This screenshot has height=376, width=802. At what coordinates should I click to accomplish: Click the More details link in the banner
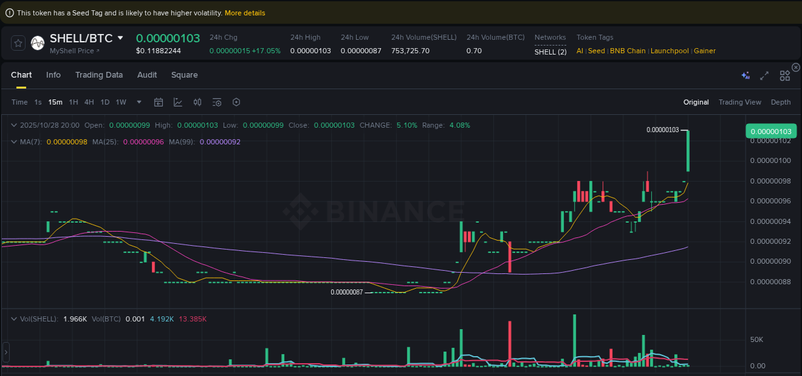click(244, 12)
